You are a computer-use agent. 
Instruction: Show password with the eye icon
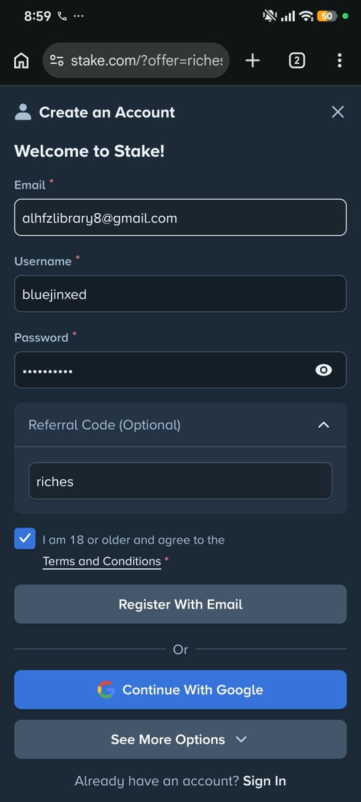point(324,370)
